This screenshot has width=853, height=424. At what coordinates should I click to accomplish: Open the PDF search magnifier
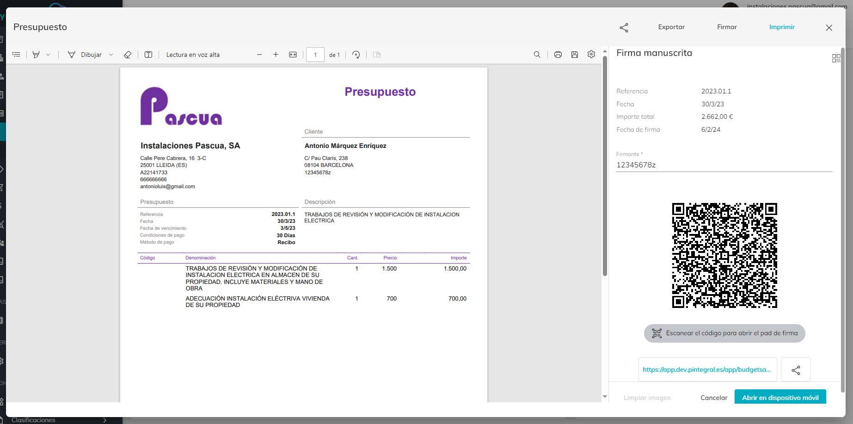[537, 55]
